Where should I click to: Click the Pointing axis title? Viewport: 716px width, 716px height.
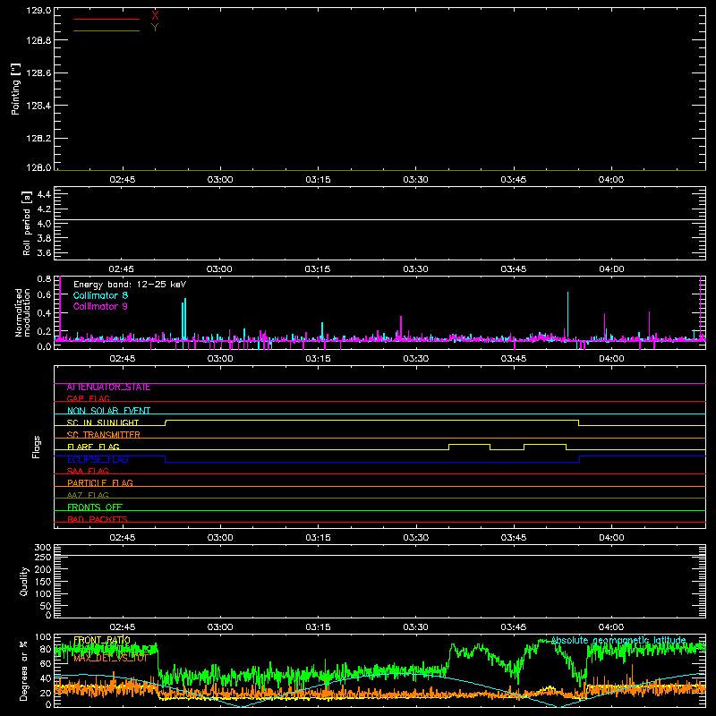16,89
